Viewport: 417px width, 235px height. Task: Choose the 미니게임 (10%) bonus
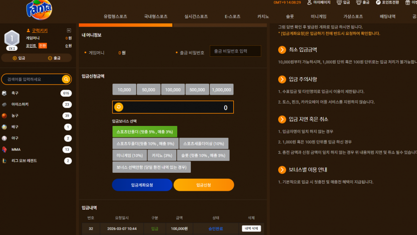[129, 155]
